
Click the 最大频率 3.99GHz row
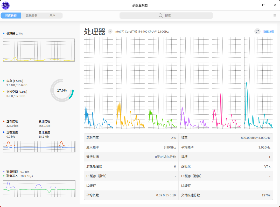[131, 147]
